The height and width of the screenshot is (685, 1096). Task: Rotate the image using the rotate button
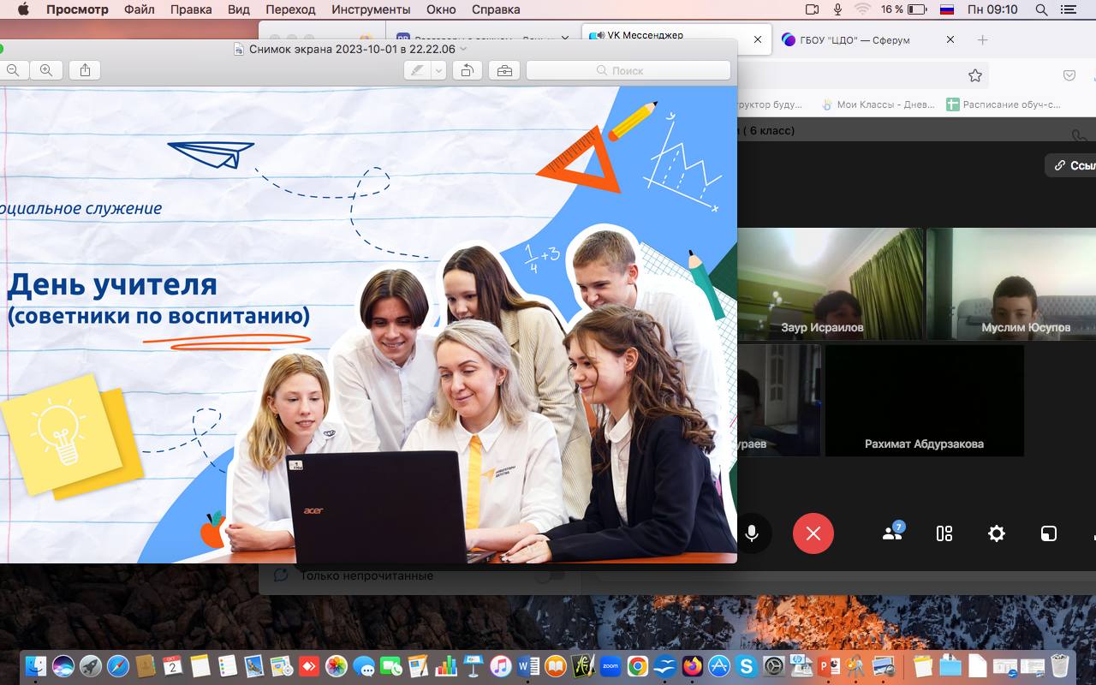pos(467,70)
